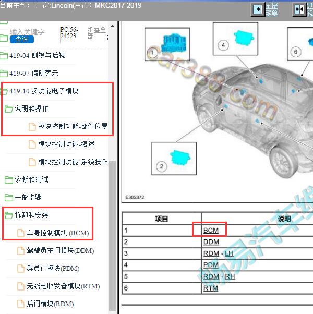This screenshot has height=314, width=313.
Task: Click the LH link in row 3
Action: coord(229,253)
